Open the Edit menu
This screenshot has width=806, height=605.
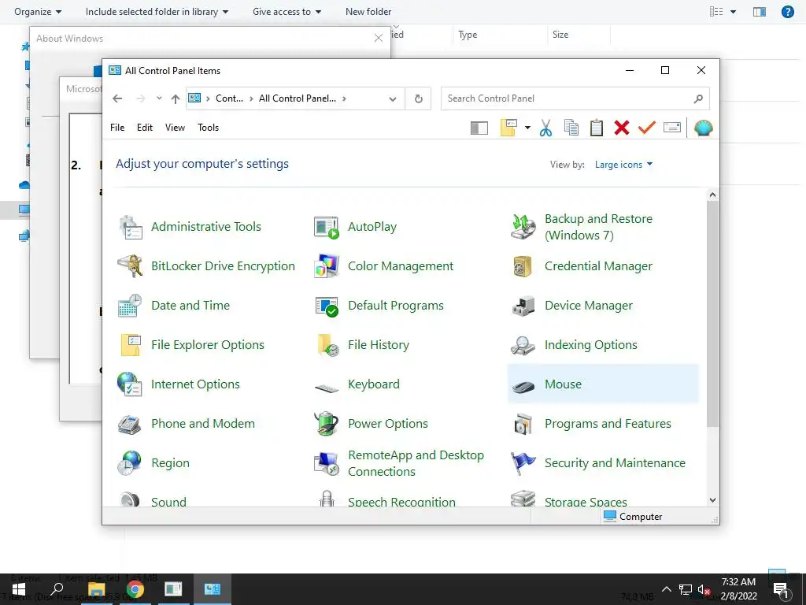145,128
